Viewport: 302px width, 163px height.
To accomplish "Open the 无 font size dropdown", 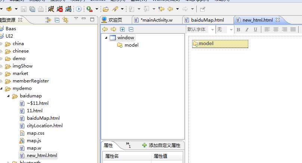I will click(231, 29).
